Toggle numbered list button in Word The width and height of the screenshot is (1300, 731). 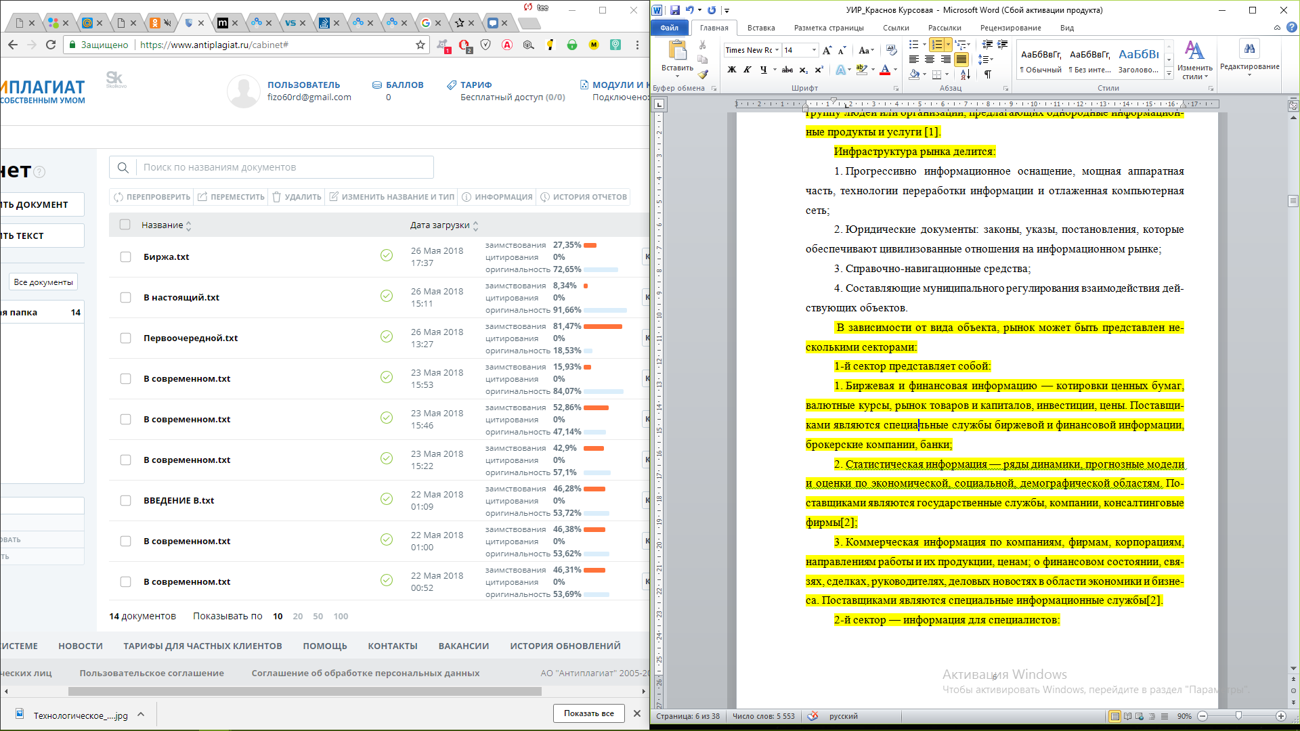point(937,45)
